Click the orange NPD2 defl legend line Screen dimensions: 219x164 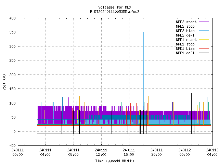[204, 35]
